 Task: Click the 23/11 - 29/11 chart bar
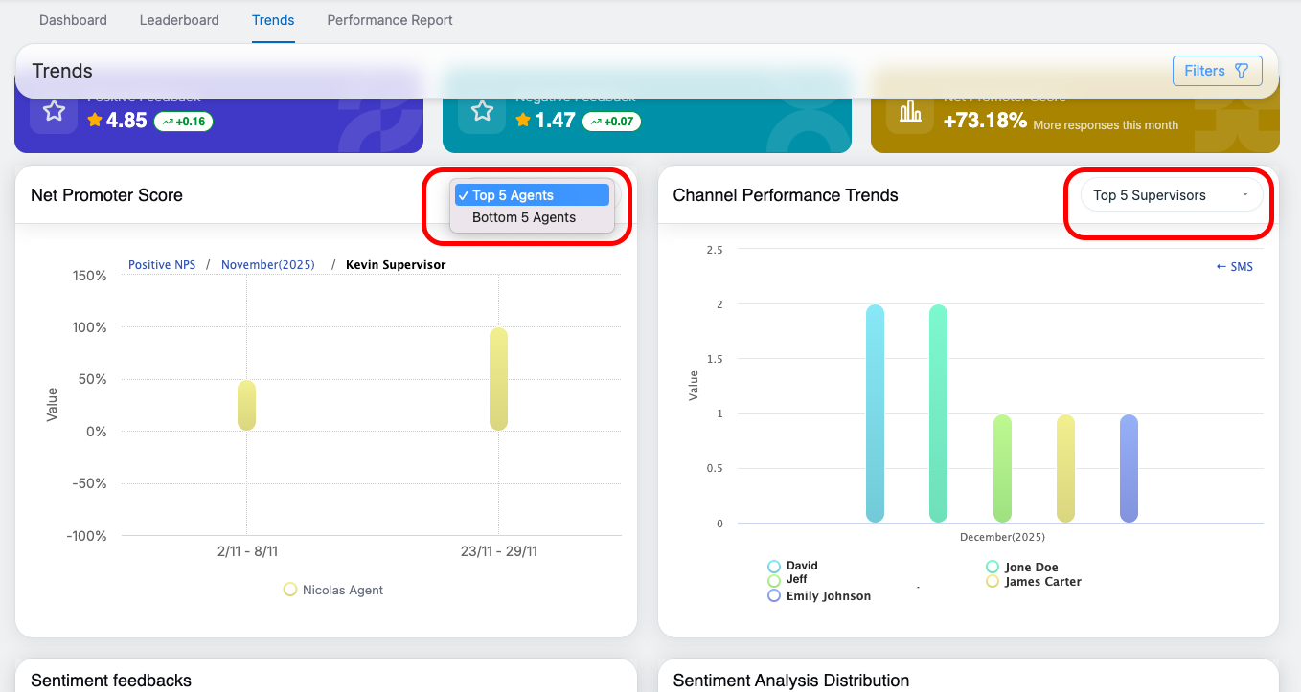click(x=498, y=379)
